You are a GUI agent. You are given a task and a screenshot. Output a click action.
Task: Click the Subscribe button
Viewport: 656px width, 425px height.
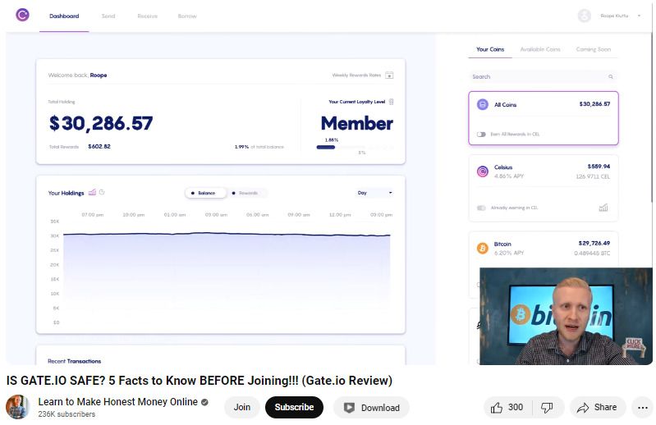point(294,407)
